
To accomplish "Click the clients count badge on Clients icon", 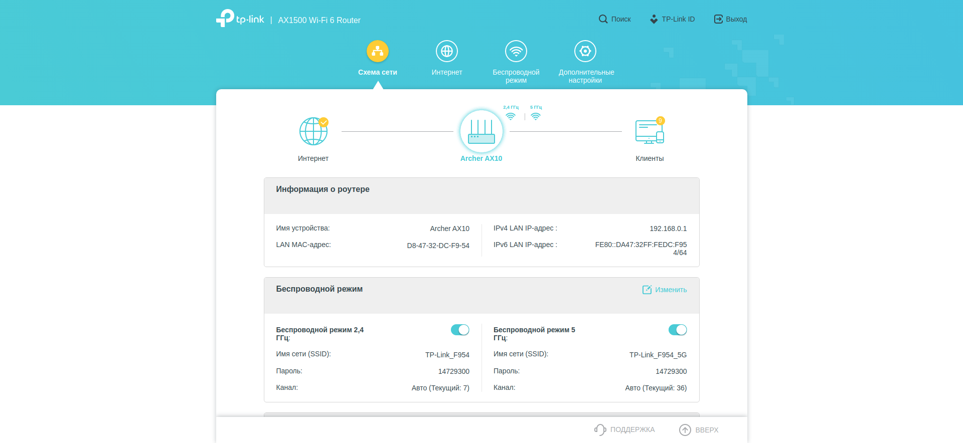I will click(661, 121).
